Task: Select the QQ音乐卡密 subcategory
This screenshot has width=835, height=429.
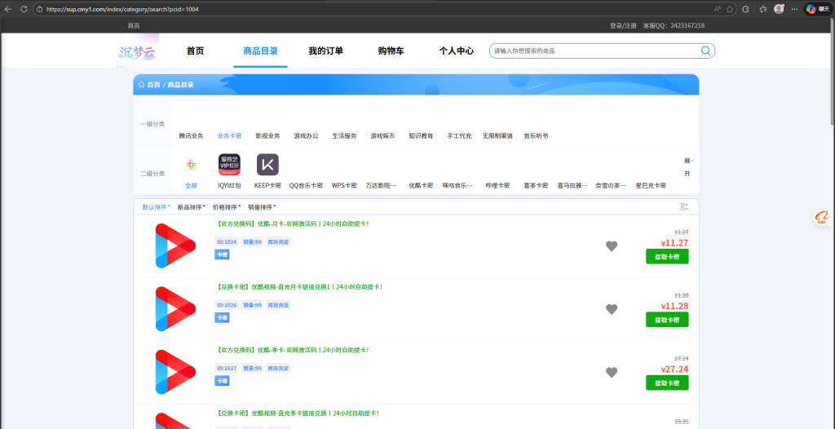Action: click(307, 185)
